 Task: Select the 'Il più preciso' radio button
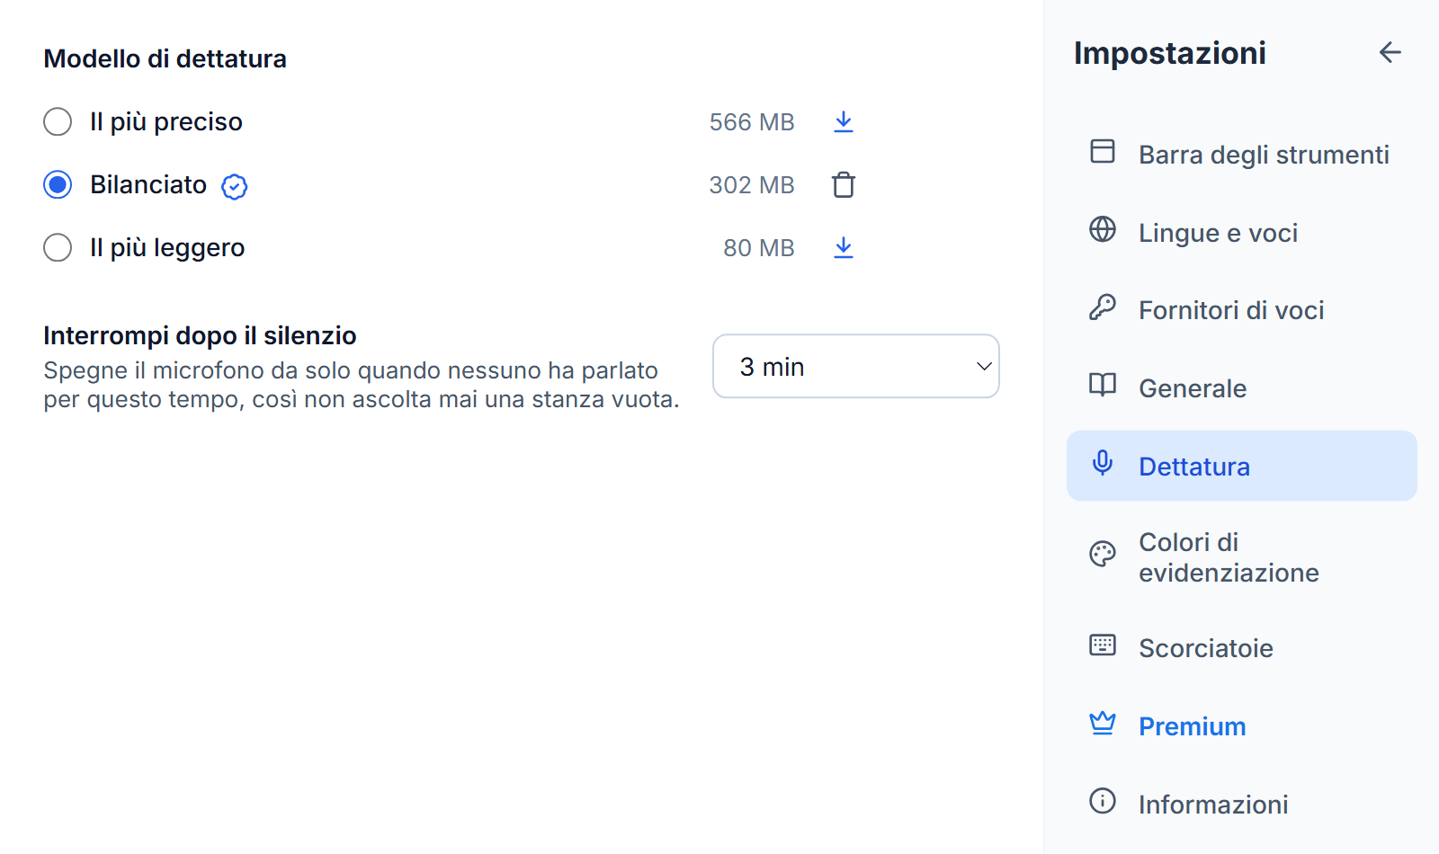coord(58,121)
